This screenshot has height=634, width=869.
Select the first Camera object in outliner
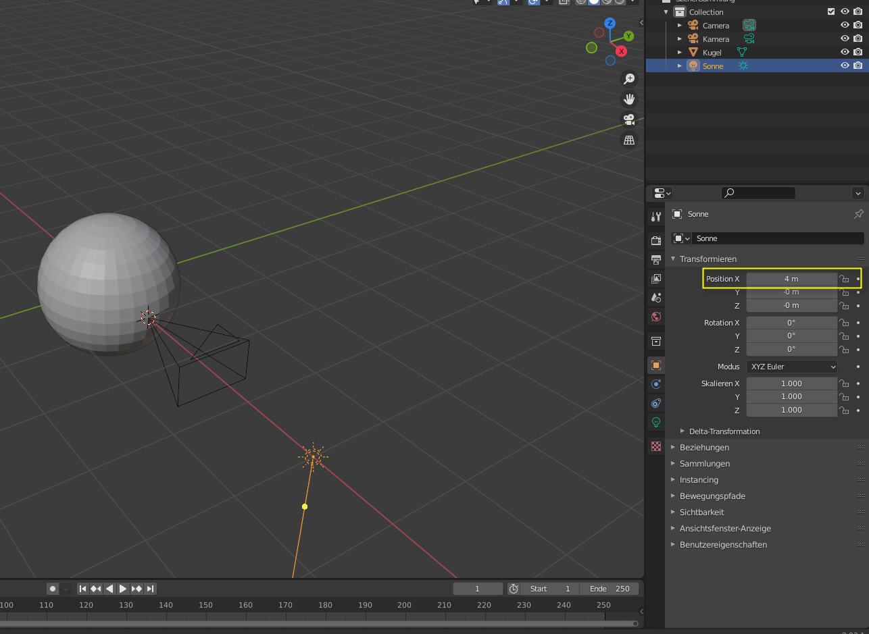coord(716,26)
